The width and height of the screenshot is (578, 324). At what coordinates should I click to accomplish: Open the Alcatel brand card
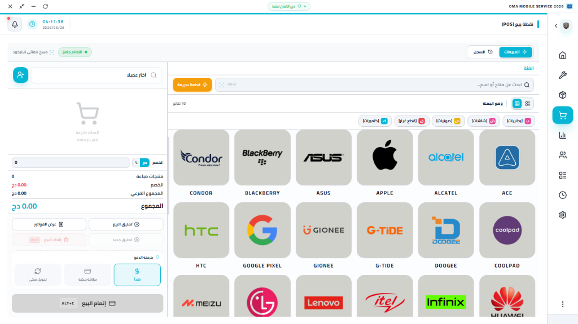click(446, 158)
